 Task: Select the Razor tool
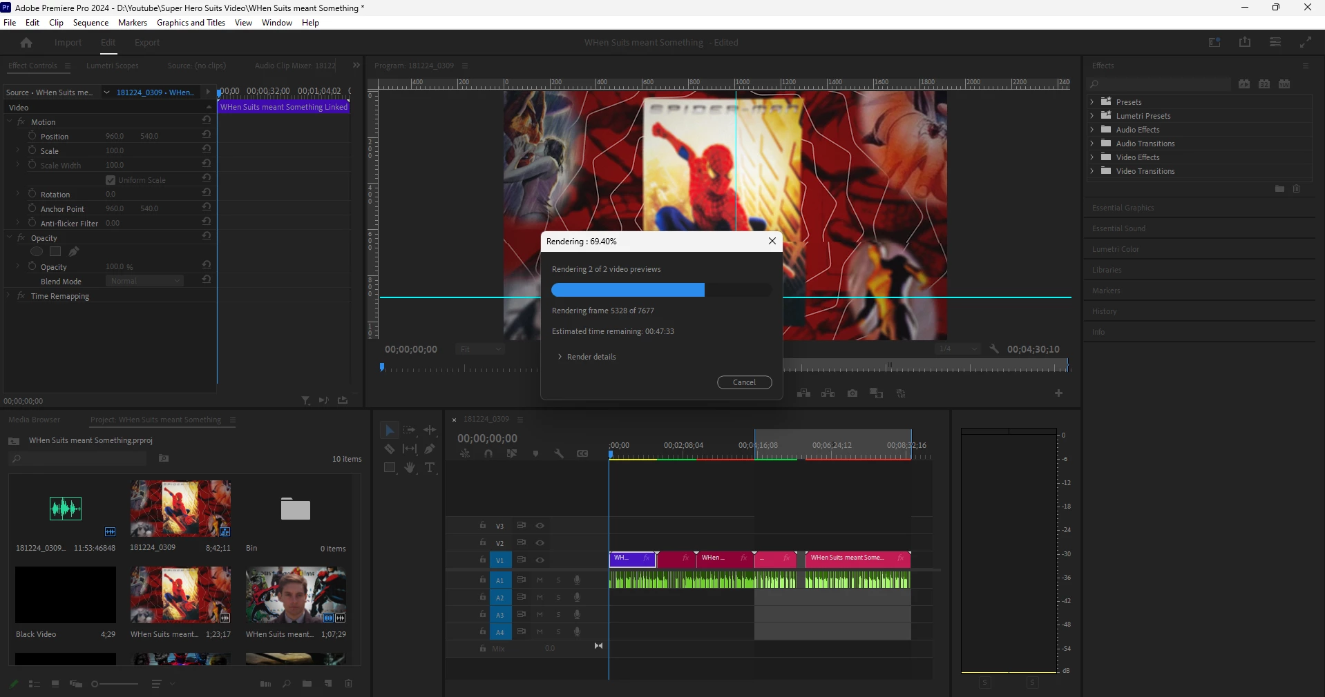pyautogui.click(x=390, y=449)
